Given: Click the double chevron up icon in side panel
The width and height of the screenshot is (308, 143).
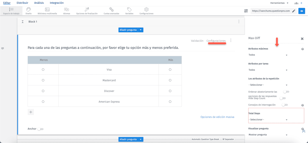Looking at the screenshot, I should pyautogui.click(x=304, y=131).
